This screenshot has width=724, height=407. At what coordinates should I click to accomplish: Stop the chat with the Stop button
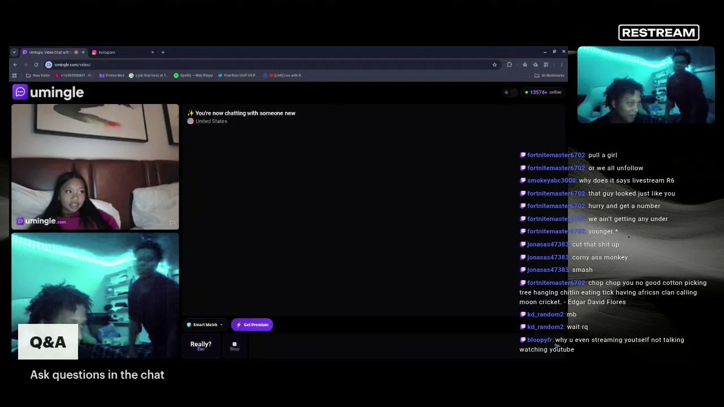pos(234,346)
